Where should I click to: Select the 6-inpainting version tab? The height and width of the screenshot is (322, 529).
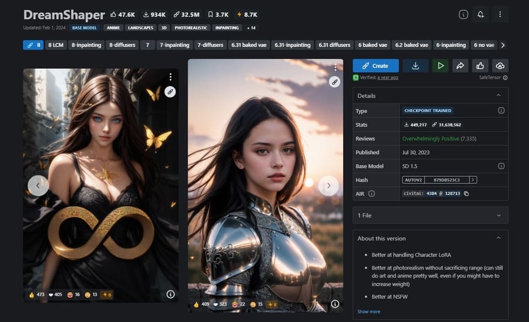451,45
